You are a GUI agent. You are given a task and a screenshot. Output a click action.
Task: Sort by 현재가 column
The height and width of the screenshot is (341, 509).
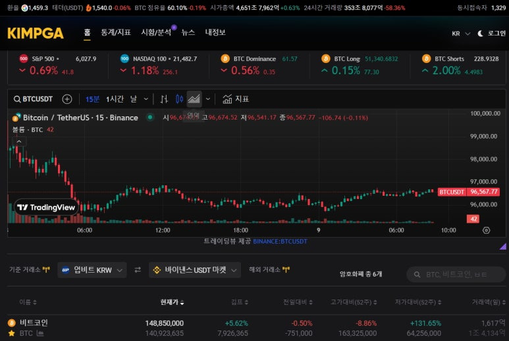point(172,302)
